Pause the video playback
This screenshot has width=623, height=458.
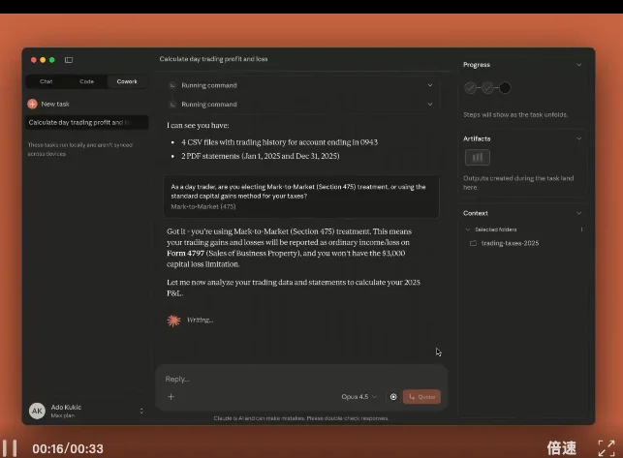(x=11, y=447)
